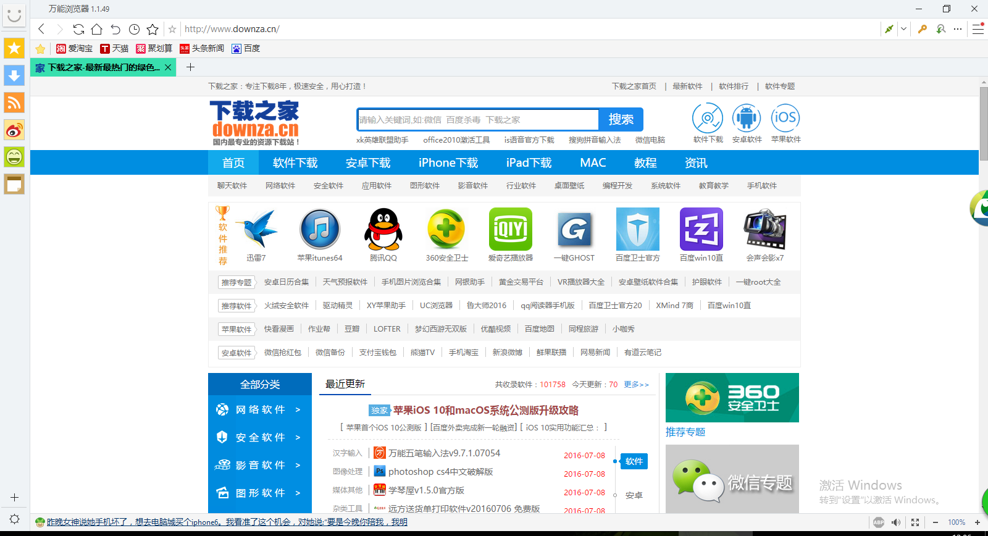Viewport: 988px width, 536px height.
Task: Open a new tab with plus button
Action: pos(190,67)
